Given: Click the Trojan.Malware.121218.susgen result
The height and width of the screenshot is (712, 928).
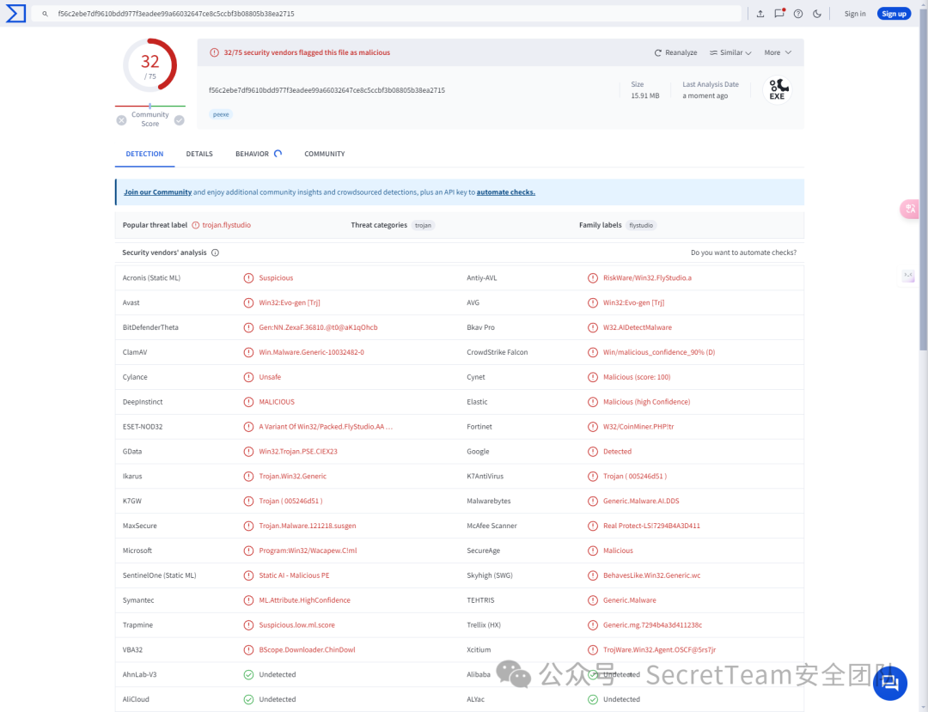Looking at the screenshot, I should [307, 526].
